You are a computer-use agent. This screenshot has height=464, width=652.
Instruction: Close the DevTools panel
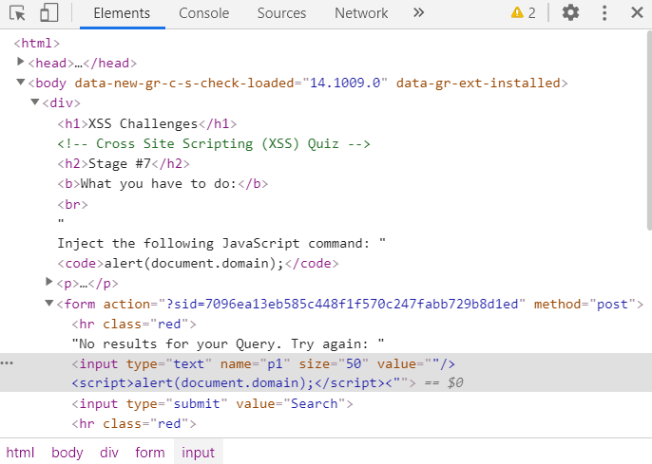point(637,13)
